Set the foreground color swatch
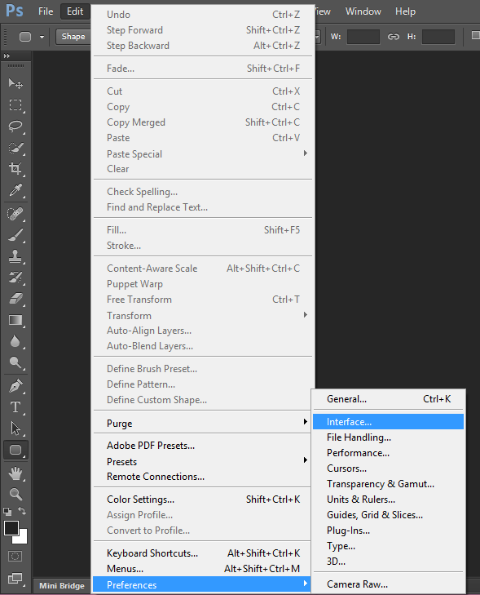Image resolution: width=480 pixels, height=595 pixels. (11, 527)
